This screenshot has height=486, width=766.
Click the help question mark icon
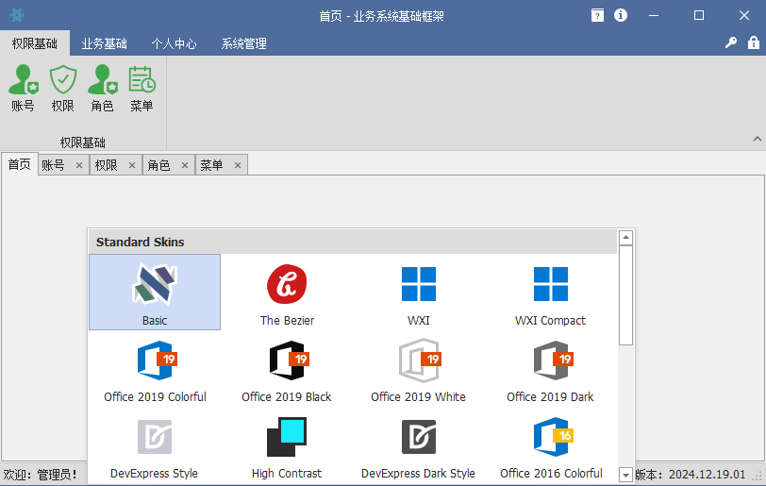pos(597,15)
